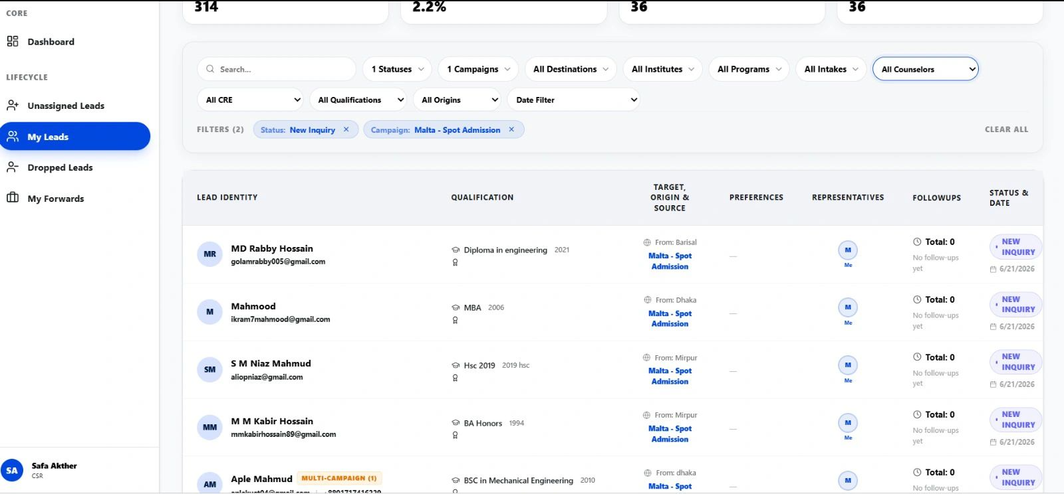Expand the All Origins dropdown

pos(458,100)
